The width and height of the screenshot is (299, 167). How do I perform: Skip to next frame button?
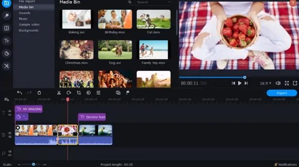(x=246, y=83)
